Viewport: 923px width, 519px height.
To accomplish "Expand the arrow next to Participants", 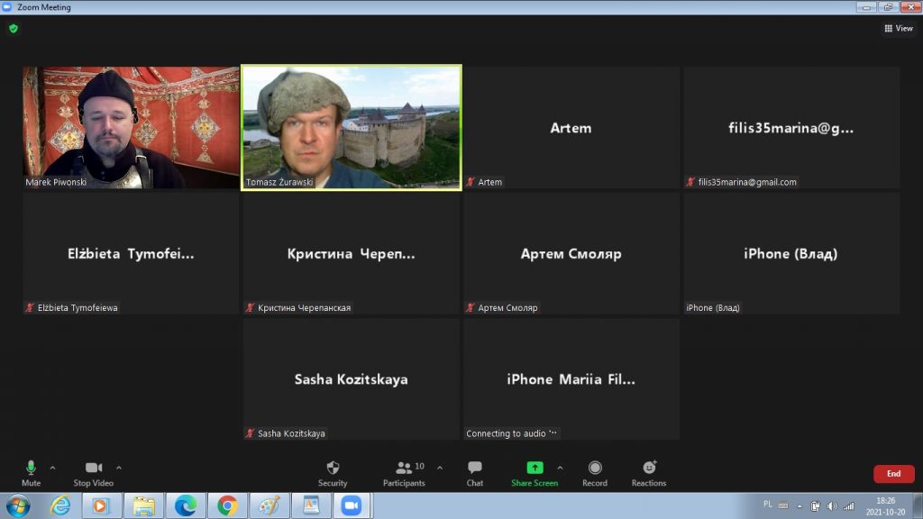I will [440, 468].
